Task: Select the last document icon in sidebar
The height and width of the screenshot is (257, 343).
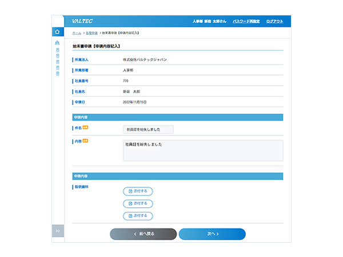Action: (x=57, y=73)
